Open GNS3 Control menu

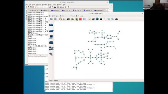point(62,16)
